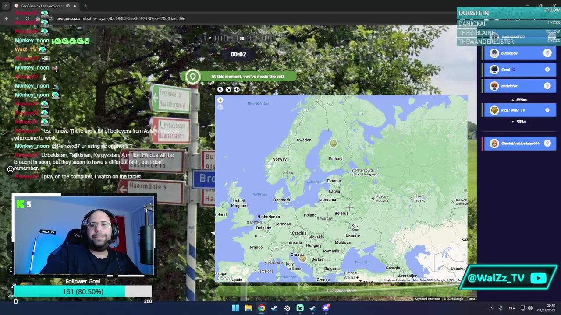
Task: Click pin icon on GleefulArchipelago404 row
Action: pos(547,143)
